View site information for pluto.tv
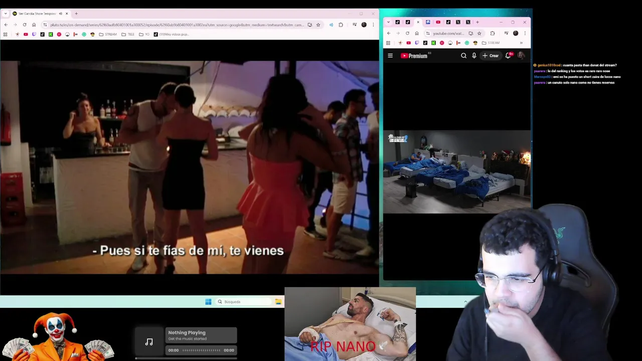The height and width of the screenshot is (361, 642). click(x=45, y=25)
